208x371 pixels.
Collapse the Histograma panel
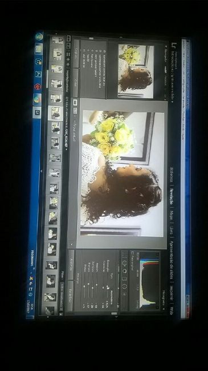click(x=164, y=309)
